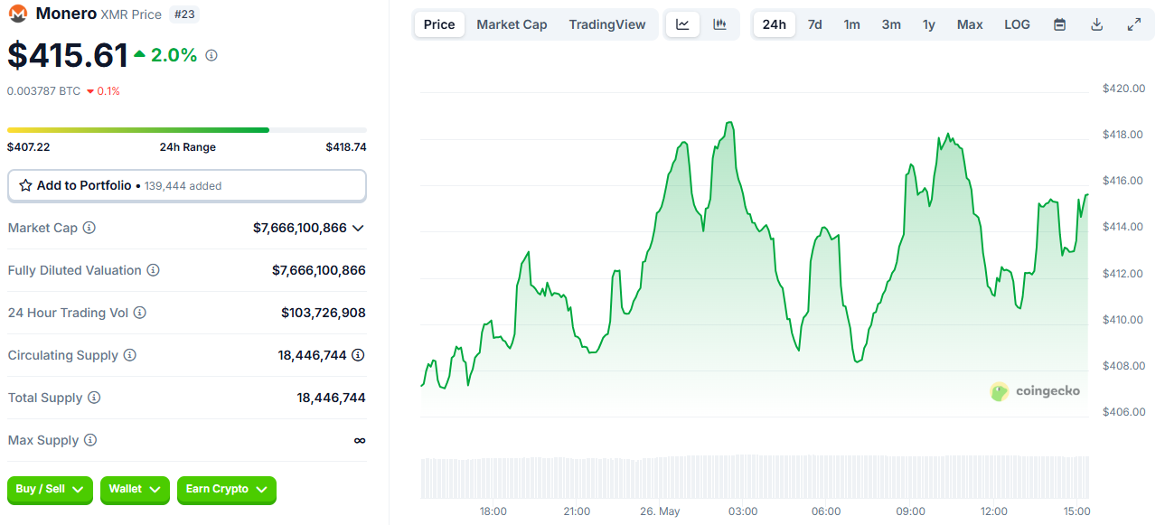Select 1m time range
This screenshot has height=525, width=1165.
(851, 24)
